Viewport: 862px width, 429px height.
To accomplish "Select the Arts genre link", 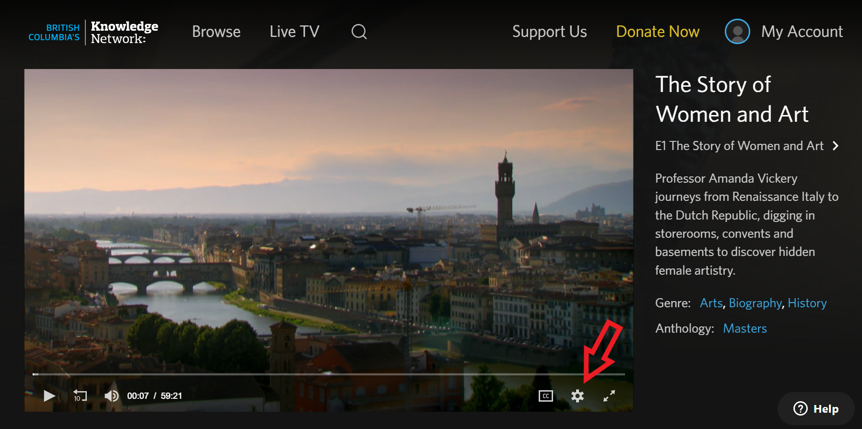I will (x=711, y=303).
